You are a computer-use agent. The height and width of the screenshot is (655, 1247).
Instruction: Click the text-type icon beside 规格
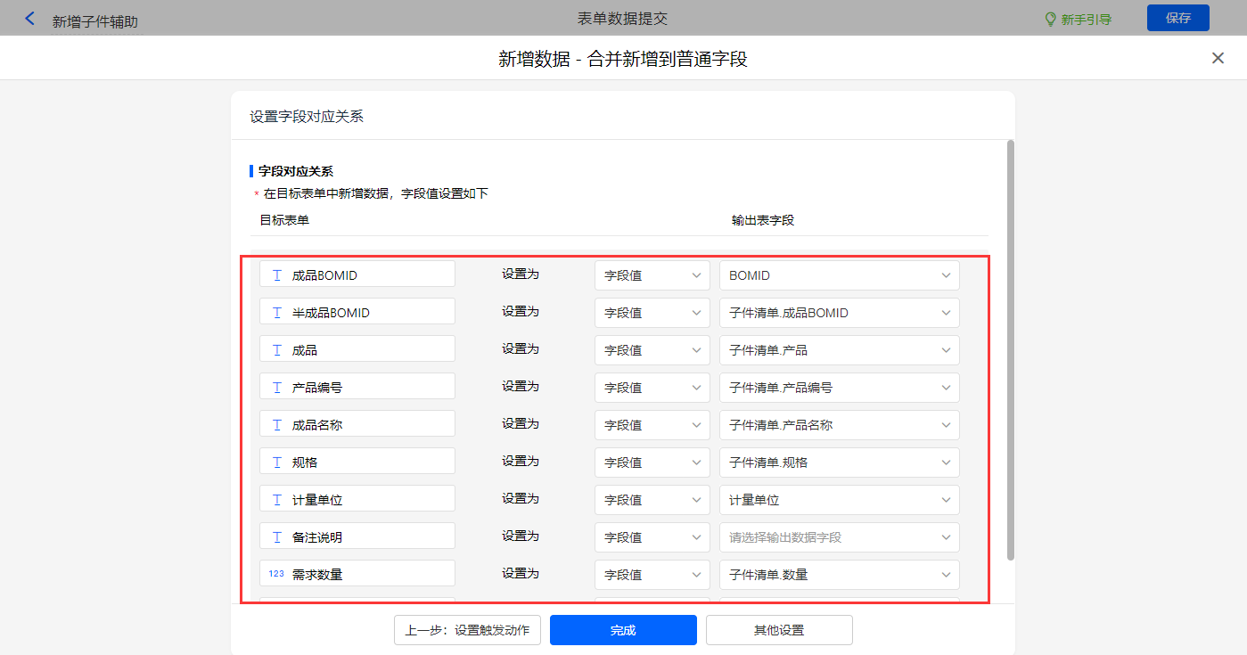277,463
